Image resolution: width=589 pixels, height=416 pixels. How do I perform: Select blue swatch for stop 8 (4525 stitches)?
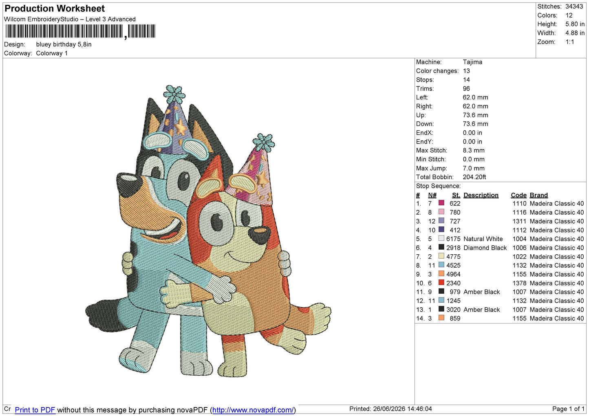coord(441,265)
